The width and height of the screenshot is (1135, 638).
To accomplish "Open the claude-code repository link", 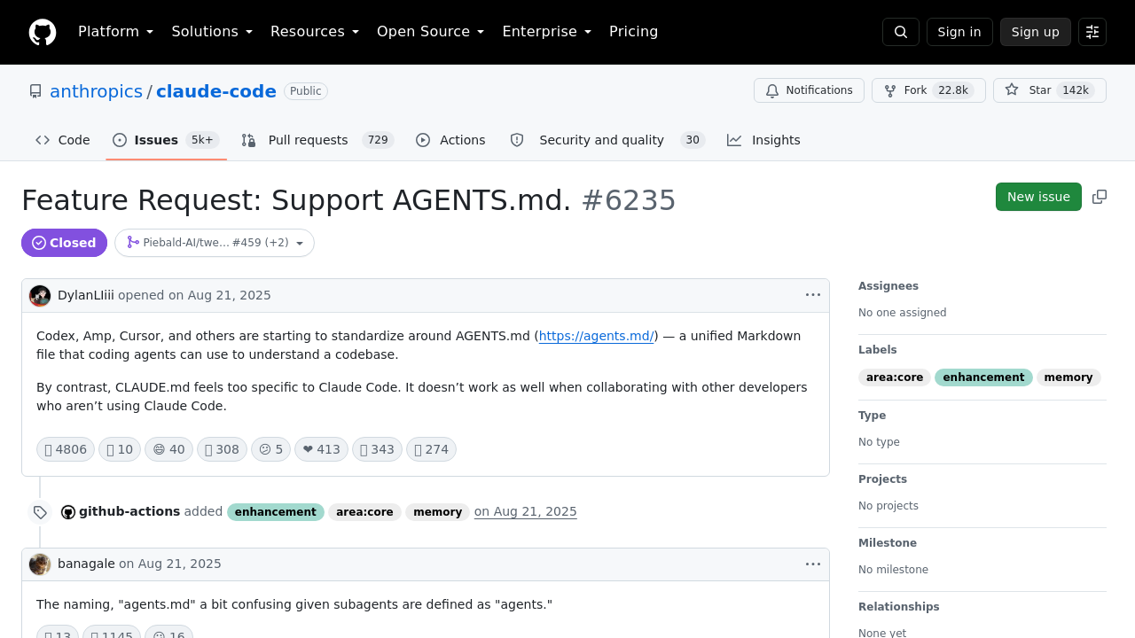I will 216,91.
